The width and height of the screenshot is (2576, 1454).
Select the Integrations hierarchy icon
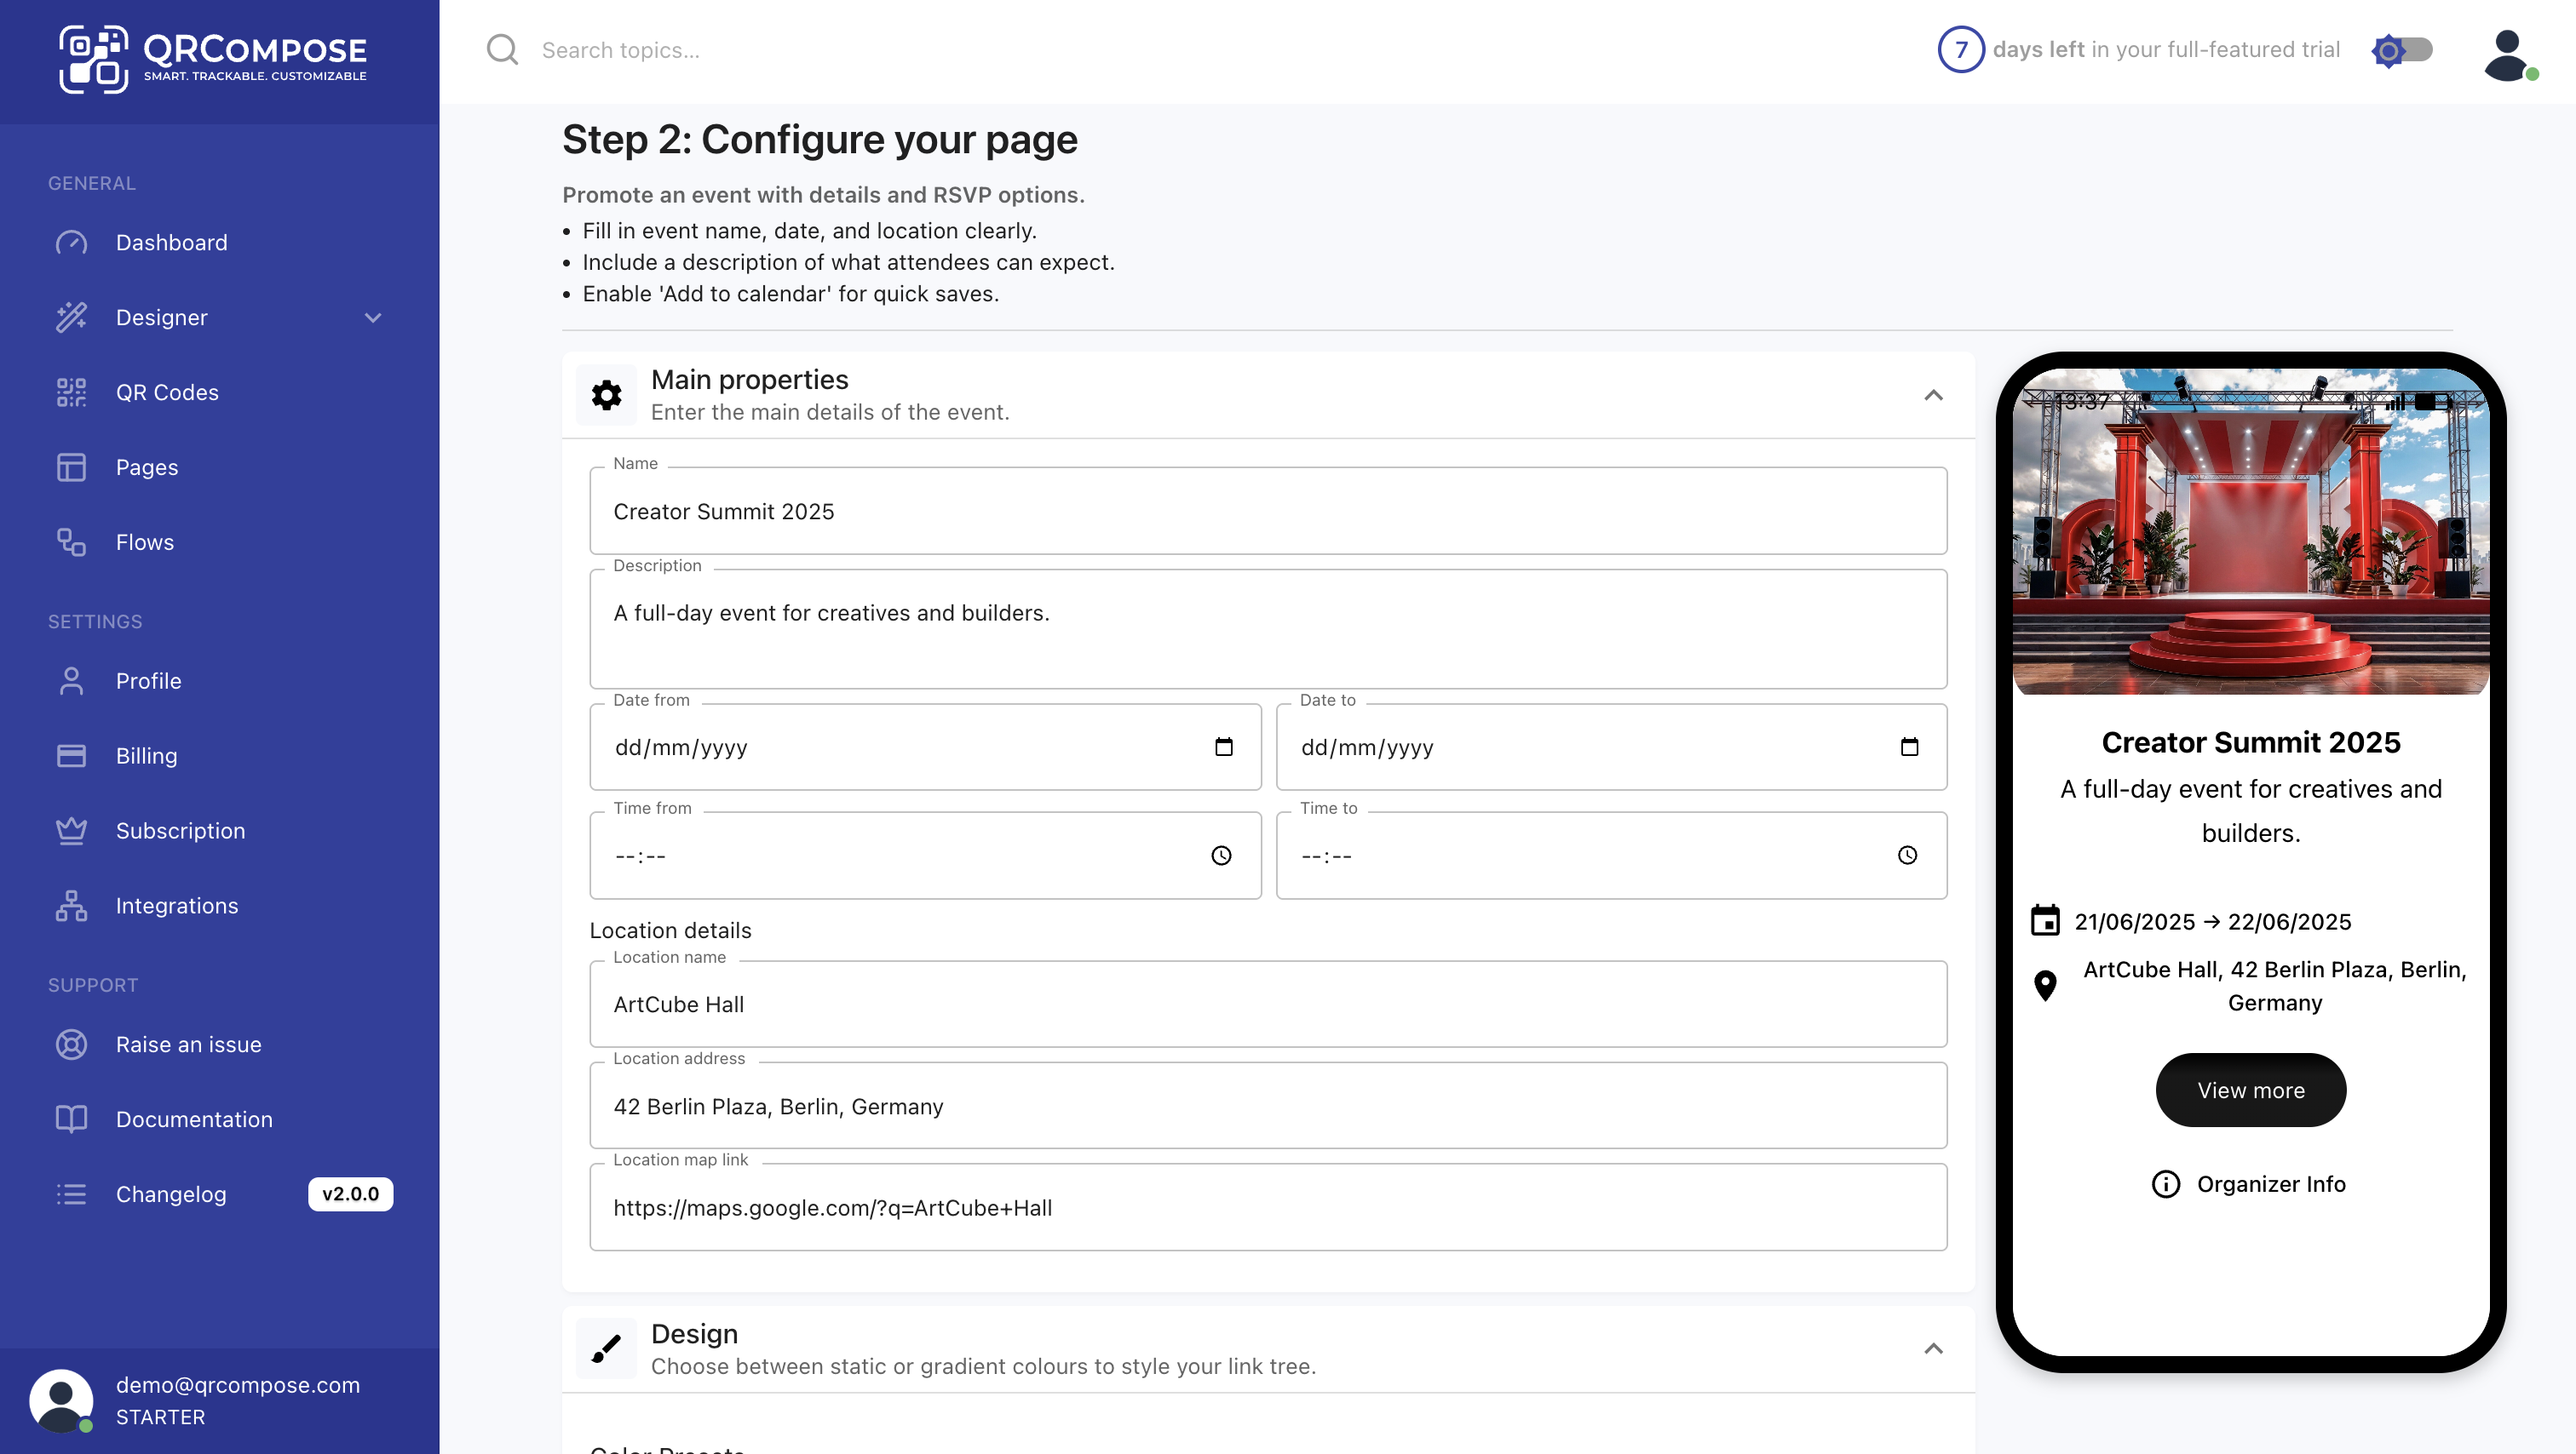72,906
